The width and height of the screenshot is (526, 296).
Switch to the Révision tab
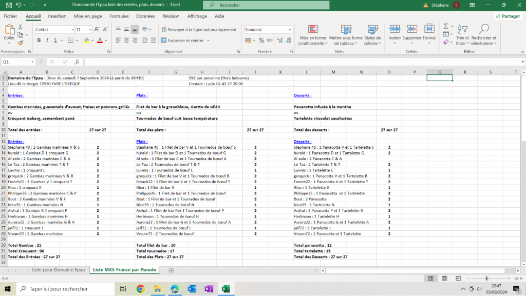click(x=171, y=16)
